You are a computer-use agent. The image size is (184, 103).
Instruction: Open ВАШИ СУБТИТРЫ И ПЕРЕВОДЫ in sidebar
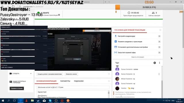click(19, 82)
